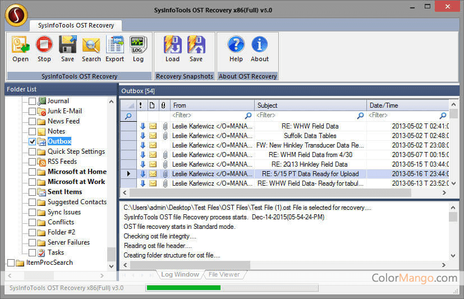Select the Suffolk Data Tables email row

(310, 136)
